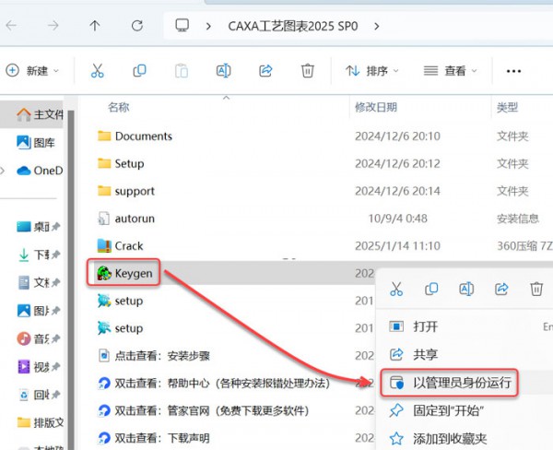The image size is (553, 450).
Task: Expand chevron after CAXA工艺图表2025 SP0 breadcrumb
Action: tap(377, 26)
